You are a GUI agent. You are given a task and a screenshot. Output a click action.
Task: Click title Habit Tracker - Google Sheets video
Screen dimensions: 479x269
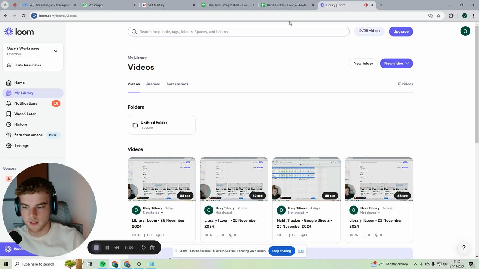(305, 223)
